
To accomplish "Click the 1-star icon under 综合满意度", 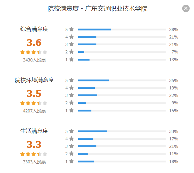I will pos(71,59).
